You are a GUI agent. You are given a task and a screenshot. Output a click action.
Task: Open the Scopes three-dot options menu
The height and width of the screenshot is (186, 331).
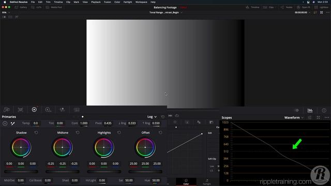[x=327, y=117]
